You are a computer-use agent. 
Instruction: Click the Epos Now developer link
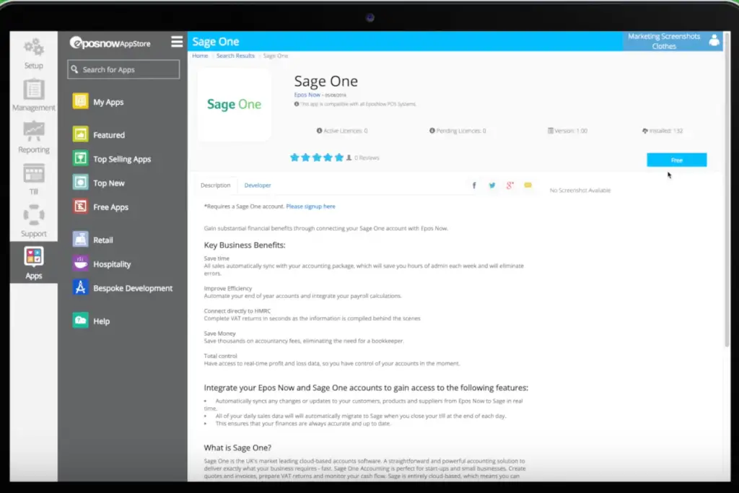pyautogui.click(x=307, y=95)
